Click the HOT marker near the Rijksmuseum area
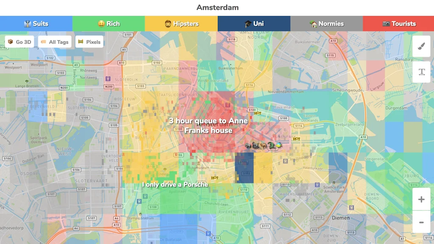Screen dimensions: 434x244 (x=214, y=178)
